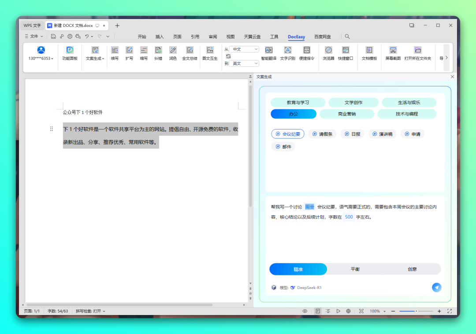Switch to 创意 creative mode
The height and width of the screenshot is (334, 476).
412,269
